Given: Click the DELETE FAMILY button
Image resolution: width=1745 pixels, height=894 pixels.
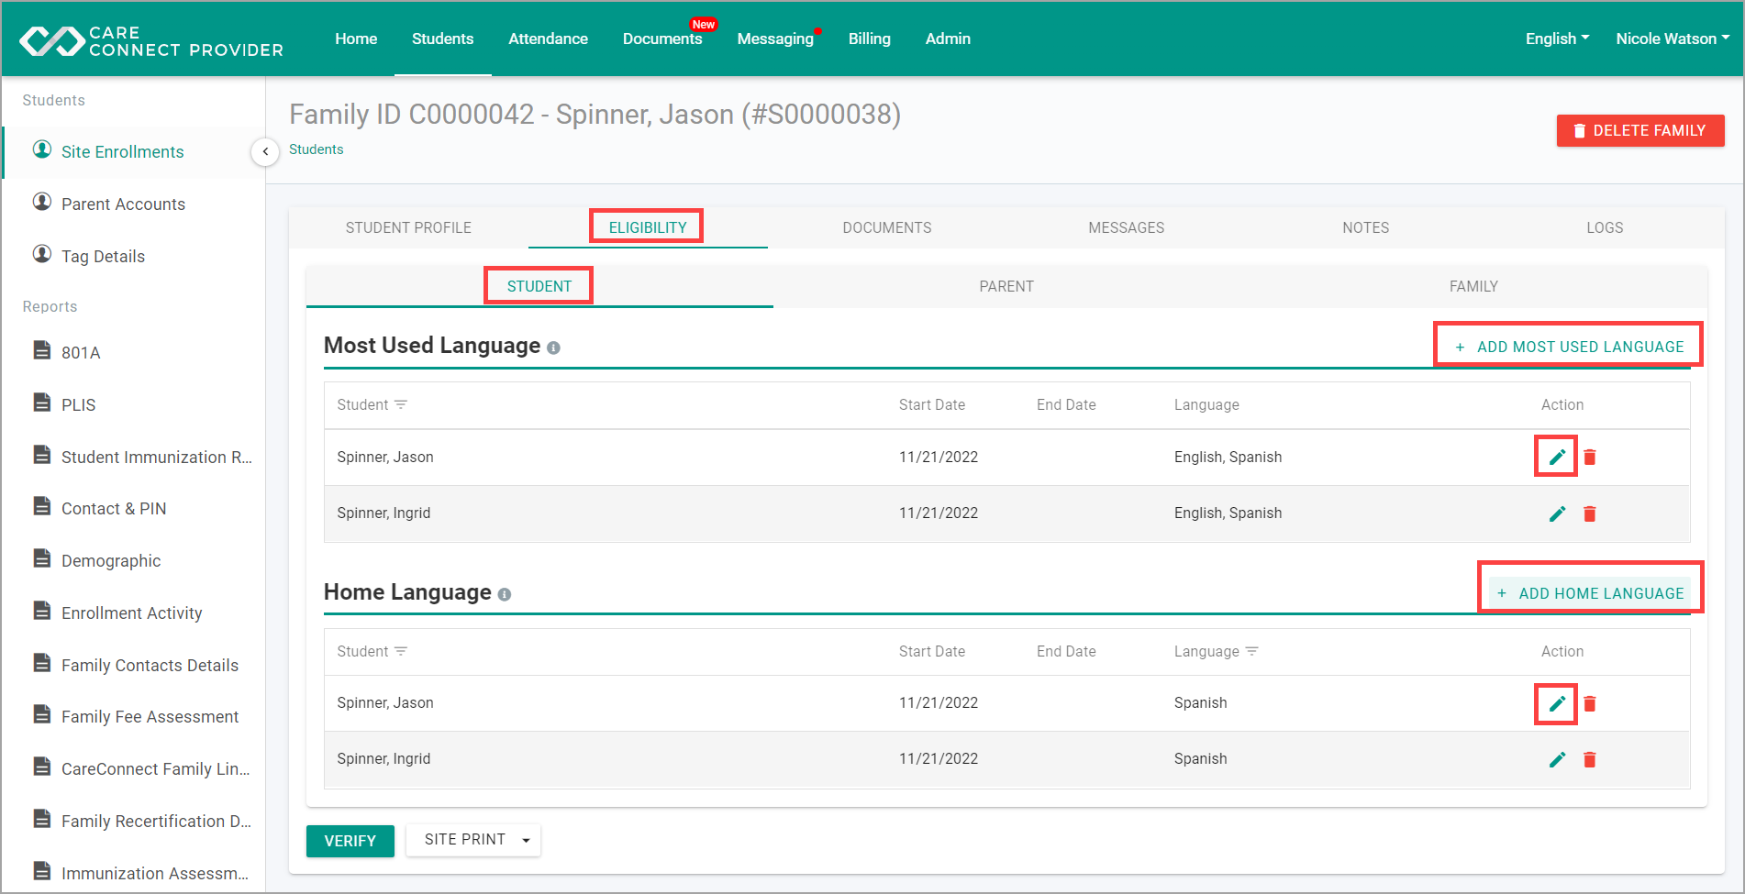Looking at the screenshot, I should (x=1640, y=130).
